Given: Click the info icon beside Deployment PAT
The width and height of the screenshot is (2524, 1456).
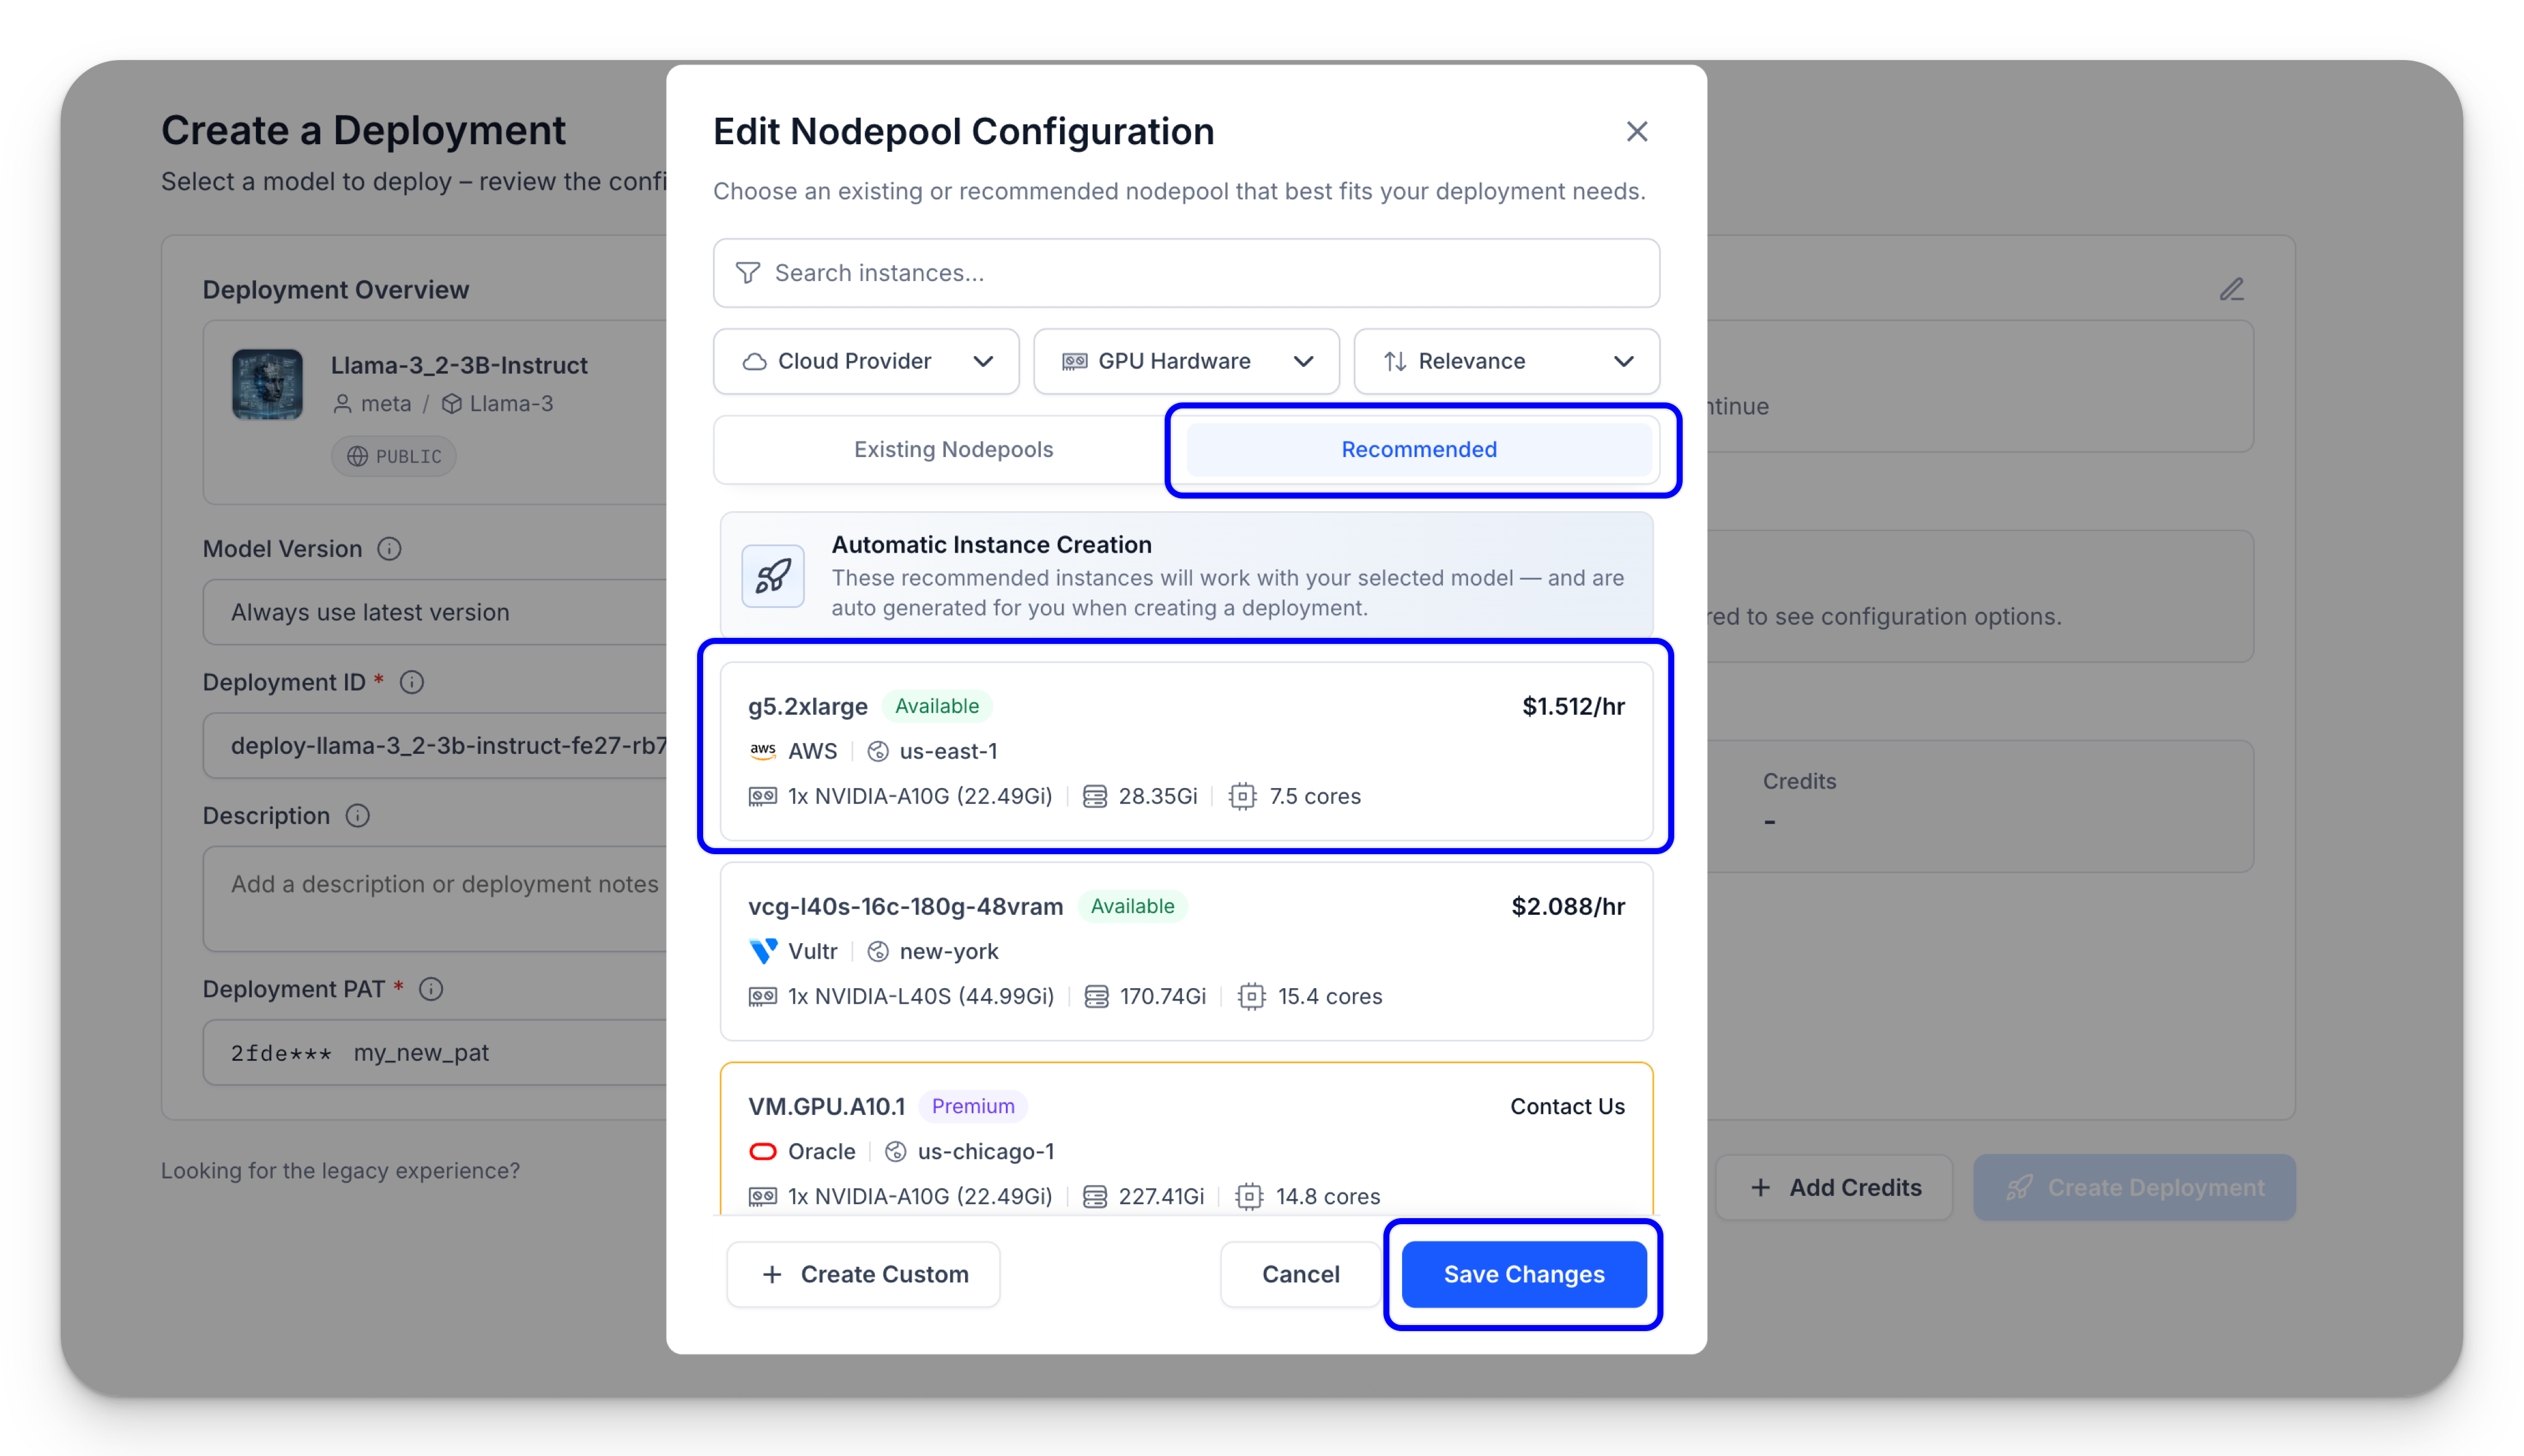Looking at the screenshot, I should coord(431,989).
